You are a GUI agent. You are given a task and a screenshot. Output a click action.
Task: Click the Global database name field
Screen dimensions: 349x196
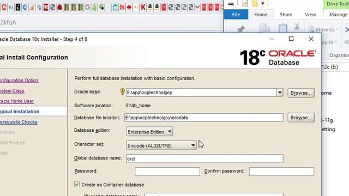[204, 158]
